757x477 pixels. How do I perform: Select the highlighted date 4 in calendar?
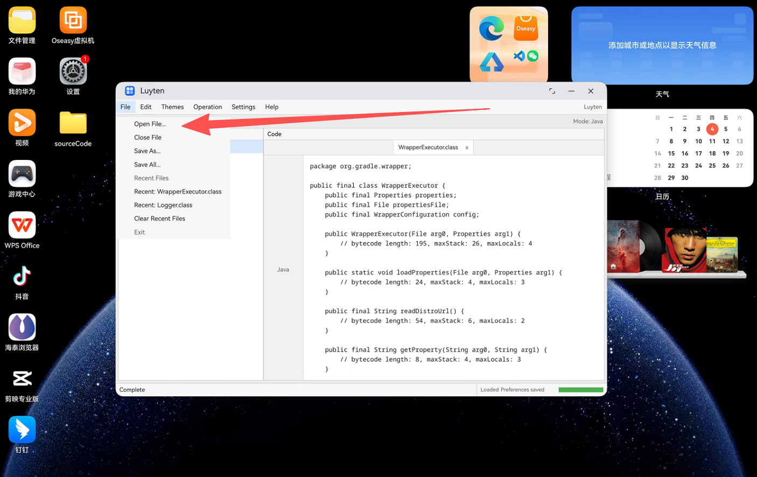[712, 129]
